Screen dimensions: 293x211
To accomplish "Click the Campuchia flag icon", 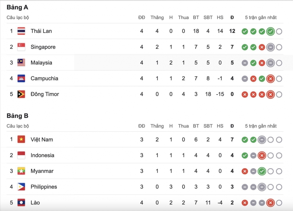I will point(21,79).
